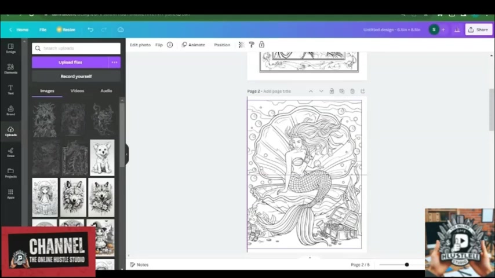
Task: Delete page 2 with trash icon
Action: (x=352, y=91)
